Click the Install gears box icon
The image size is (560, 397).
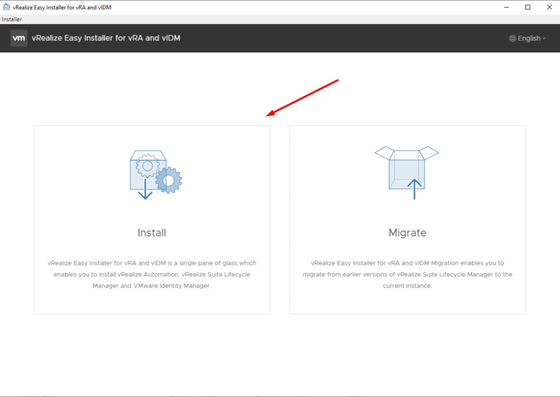(156, 174)
